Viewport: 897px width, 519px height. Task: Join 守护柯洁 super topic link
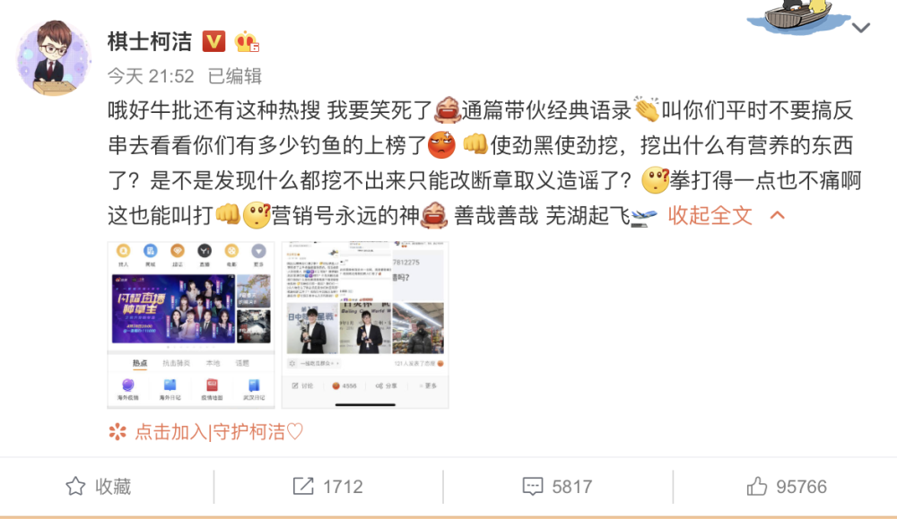click(x=219, y=432)
